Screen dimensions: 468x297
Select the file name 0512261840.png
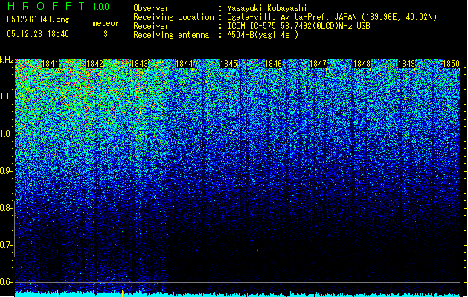pos(38,19)
